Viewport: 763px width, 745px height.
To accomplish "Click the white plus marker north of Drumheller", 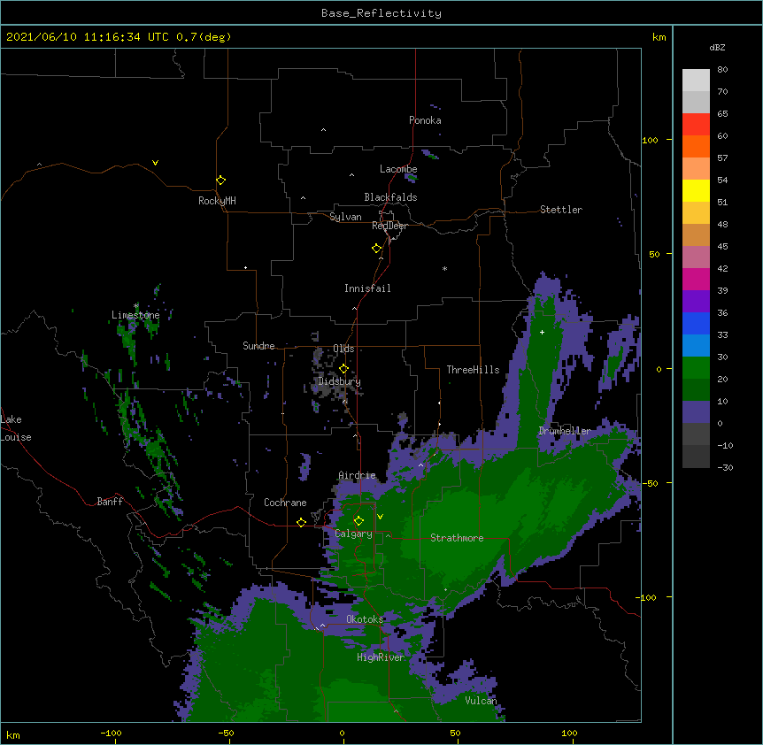I will [542, 332].
